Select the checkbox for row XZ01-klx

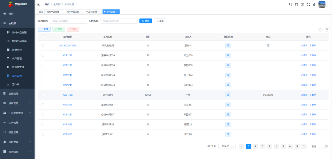coord(43,95)
